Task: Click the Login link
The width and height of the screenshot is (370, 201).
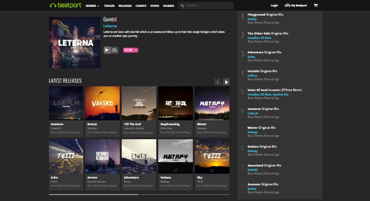Action: pos(274,6)
